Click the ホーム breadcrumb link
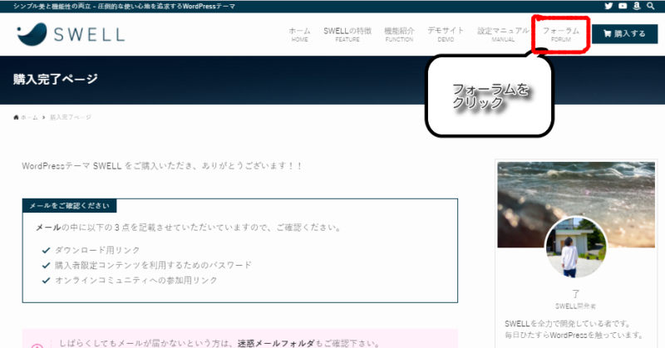665x348 pixels. (x=29, y=117)
